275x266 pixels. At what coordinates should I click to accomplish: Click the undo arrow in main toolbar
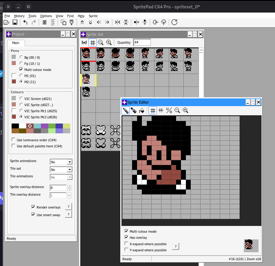click(25, 22)
